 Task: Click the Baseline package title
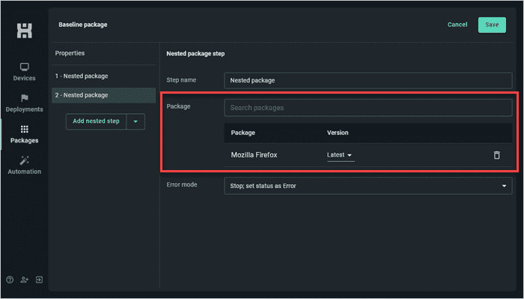click(x=83, y=25)
